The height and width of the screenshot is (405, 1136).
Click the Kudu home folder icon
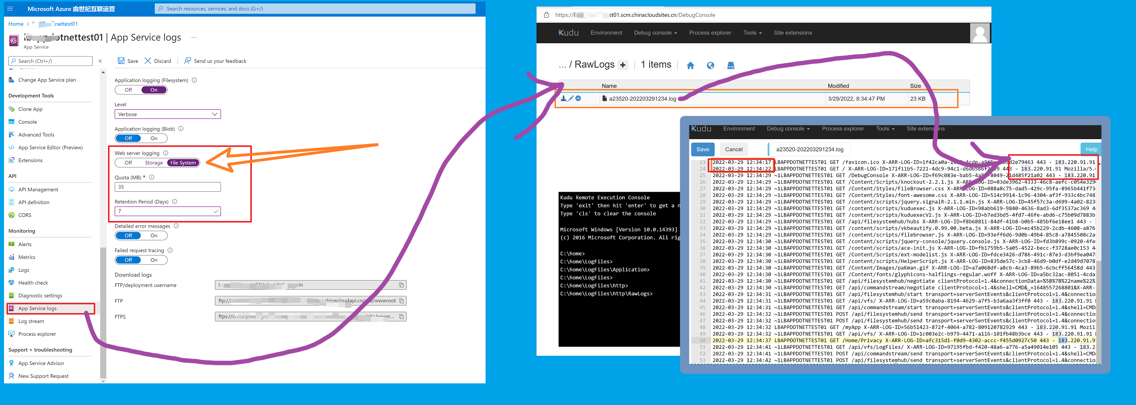[x=690, y=66]
